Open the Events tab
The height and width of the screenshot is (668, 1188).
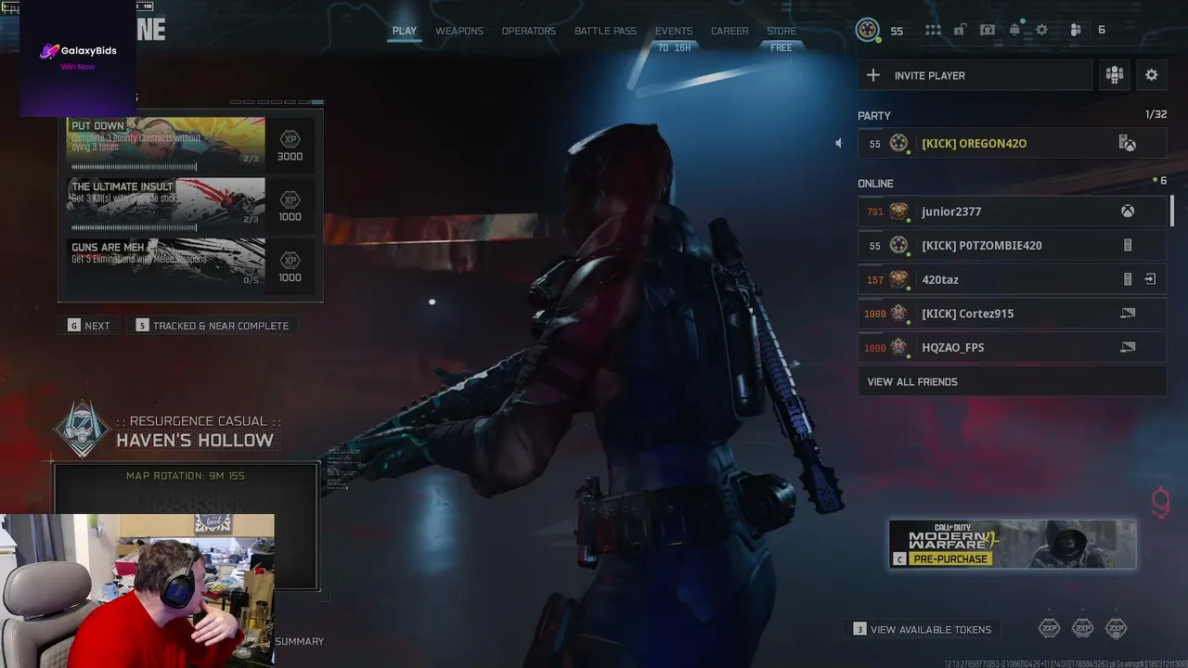pos(674,31)
